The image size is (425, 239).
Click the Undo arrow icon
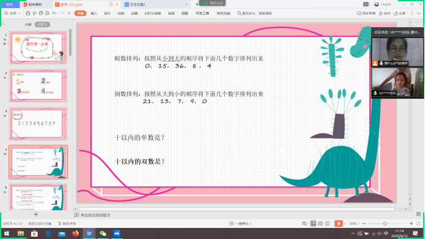pos(53,13)
